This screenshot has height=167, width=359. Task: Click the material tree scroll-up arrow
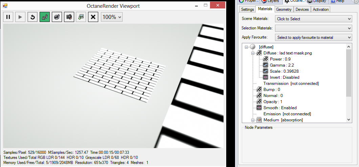tap(349, 46)
